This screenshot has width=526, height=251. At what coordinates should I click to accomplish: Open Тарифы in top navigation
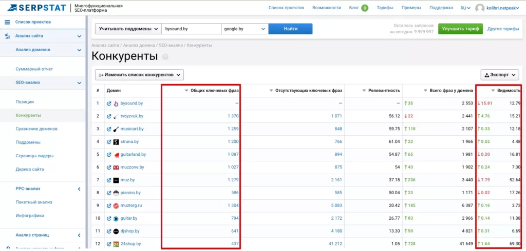click(x=385, y=8)
